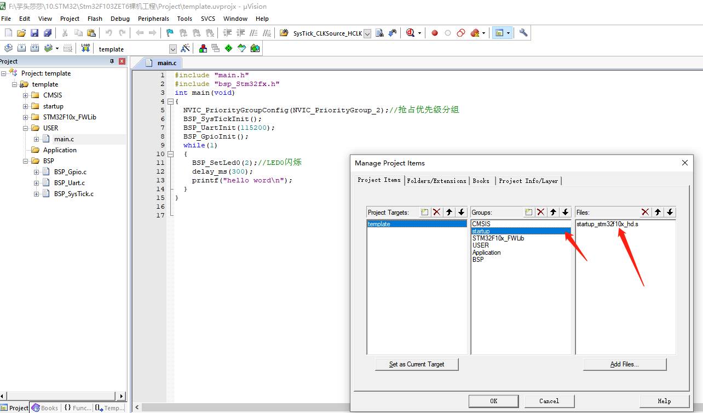Viewport: 703px width, 413px height.
Task: Open Configuration wrench icon
Action: [x=523, y=33]
